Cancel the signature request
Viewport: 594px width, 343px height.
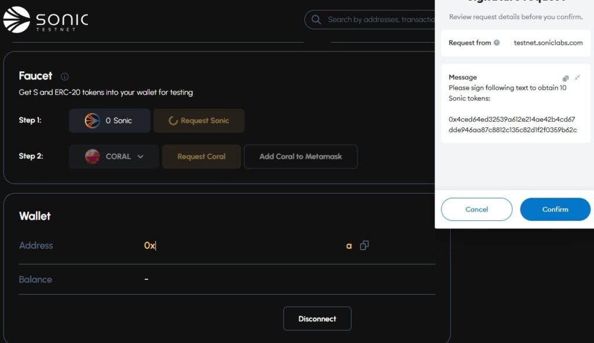[x=477, y=209]
